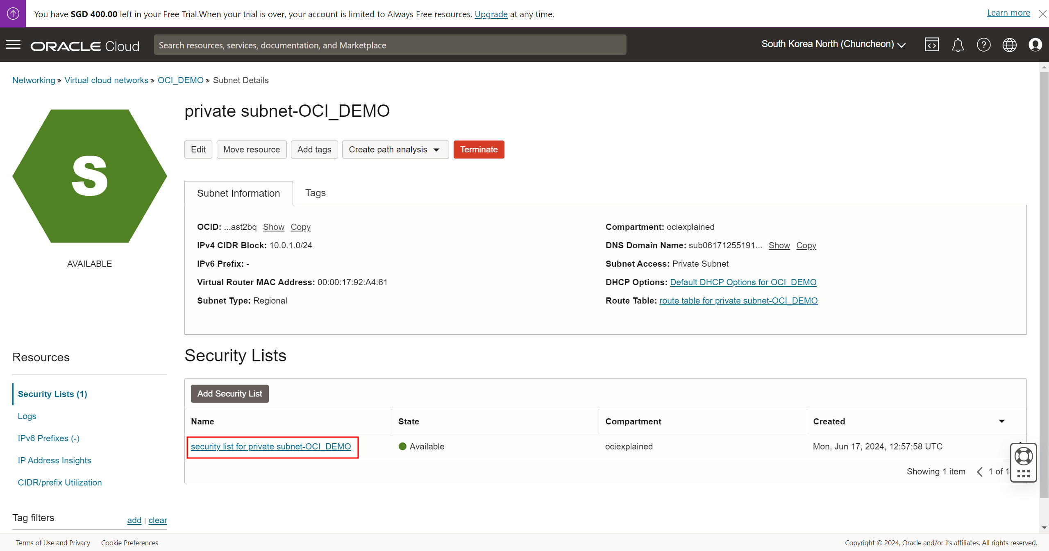The height and width of the screenshot is (551, 1049).
Task: Open the help question mark icon
Action: tap(983, 45)
